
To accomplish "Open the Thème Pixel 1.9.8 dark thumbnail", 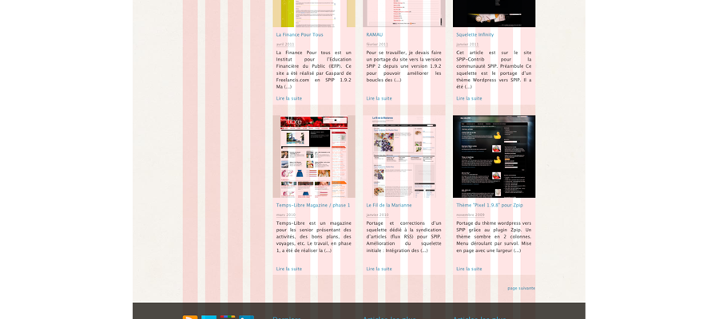I will [x=494, y=156].
